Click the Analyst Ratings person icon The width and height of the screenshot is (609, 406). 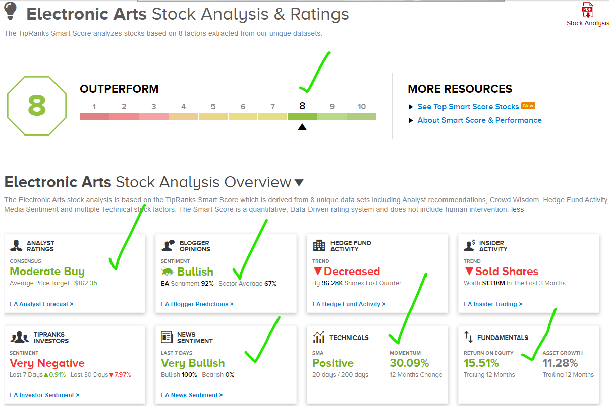pos(18,246)
